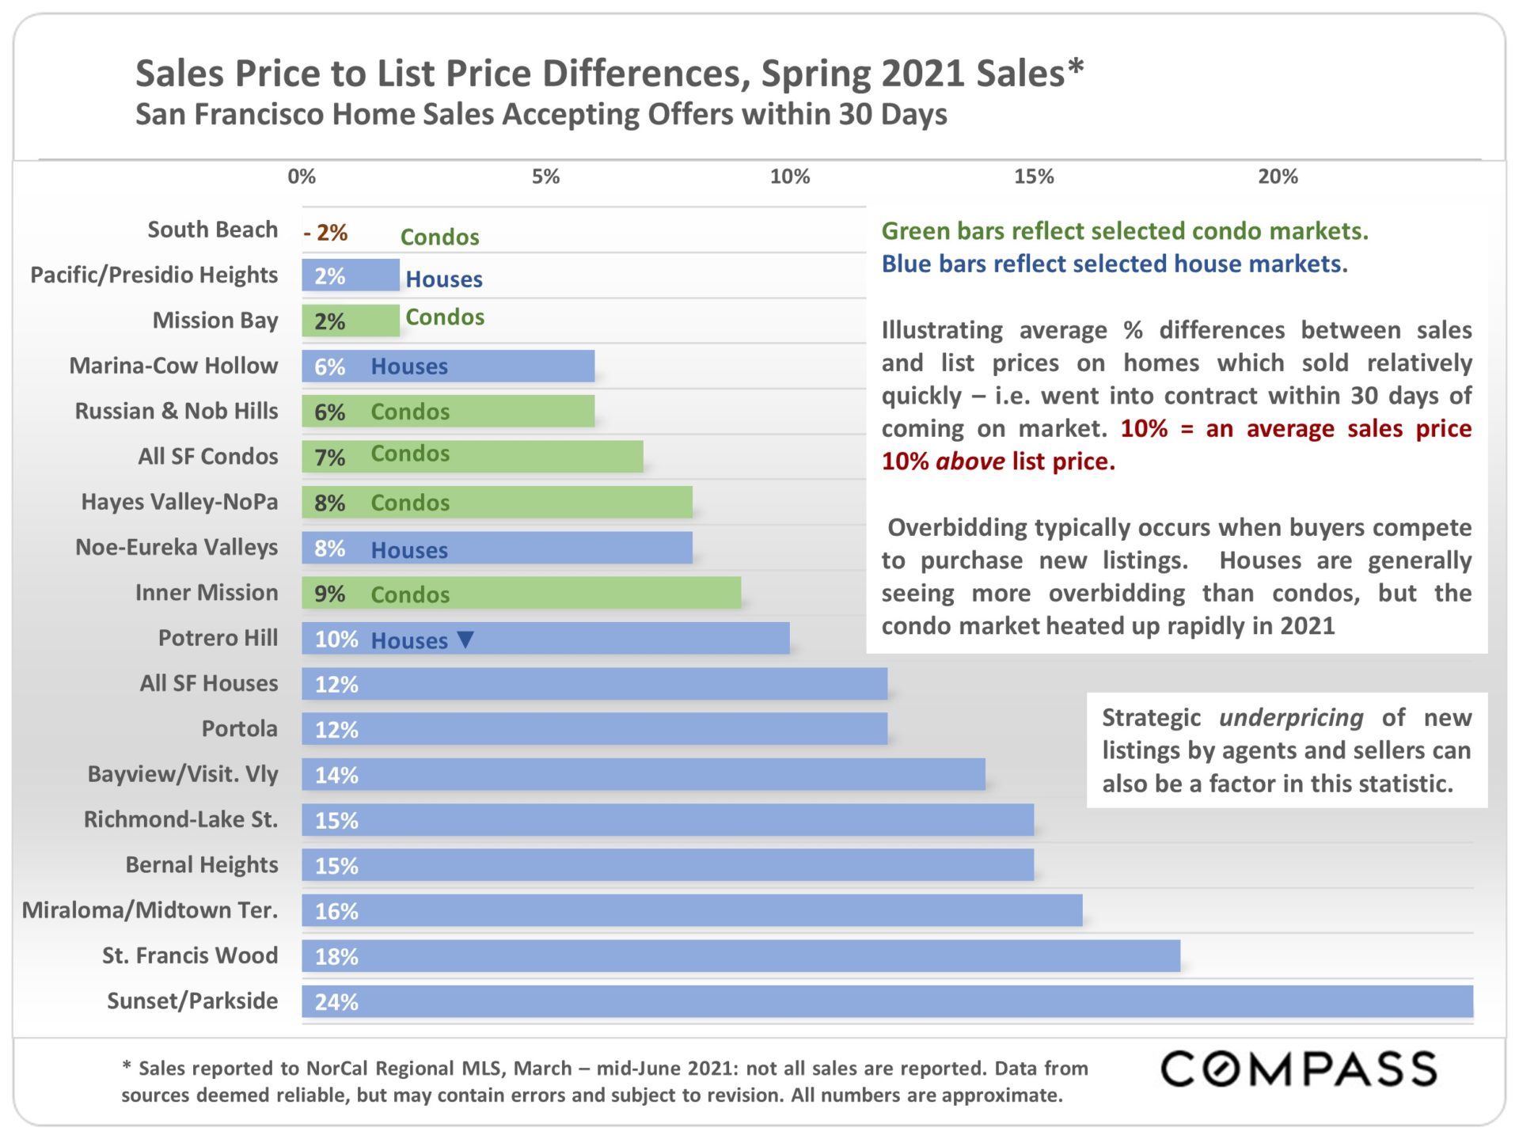Click the Portola 12% bar
1519x1139 pixels.
point(594,729)
